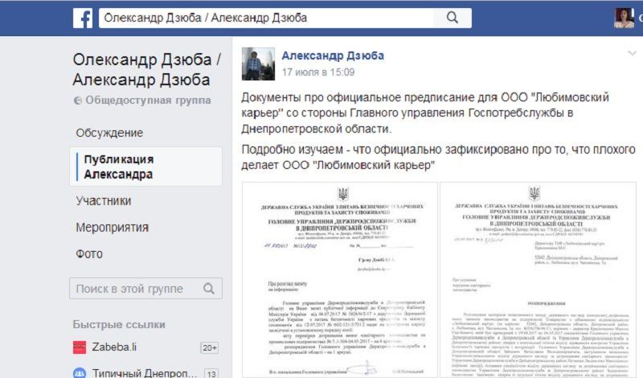Click the author name Александр Дзюба link

333,55
